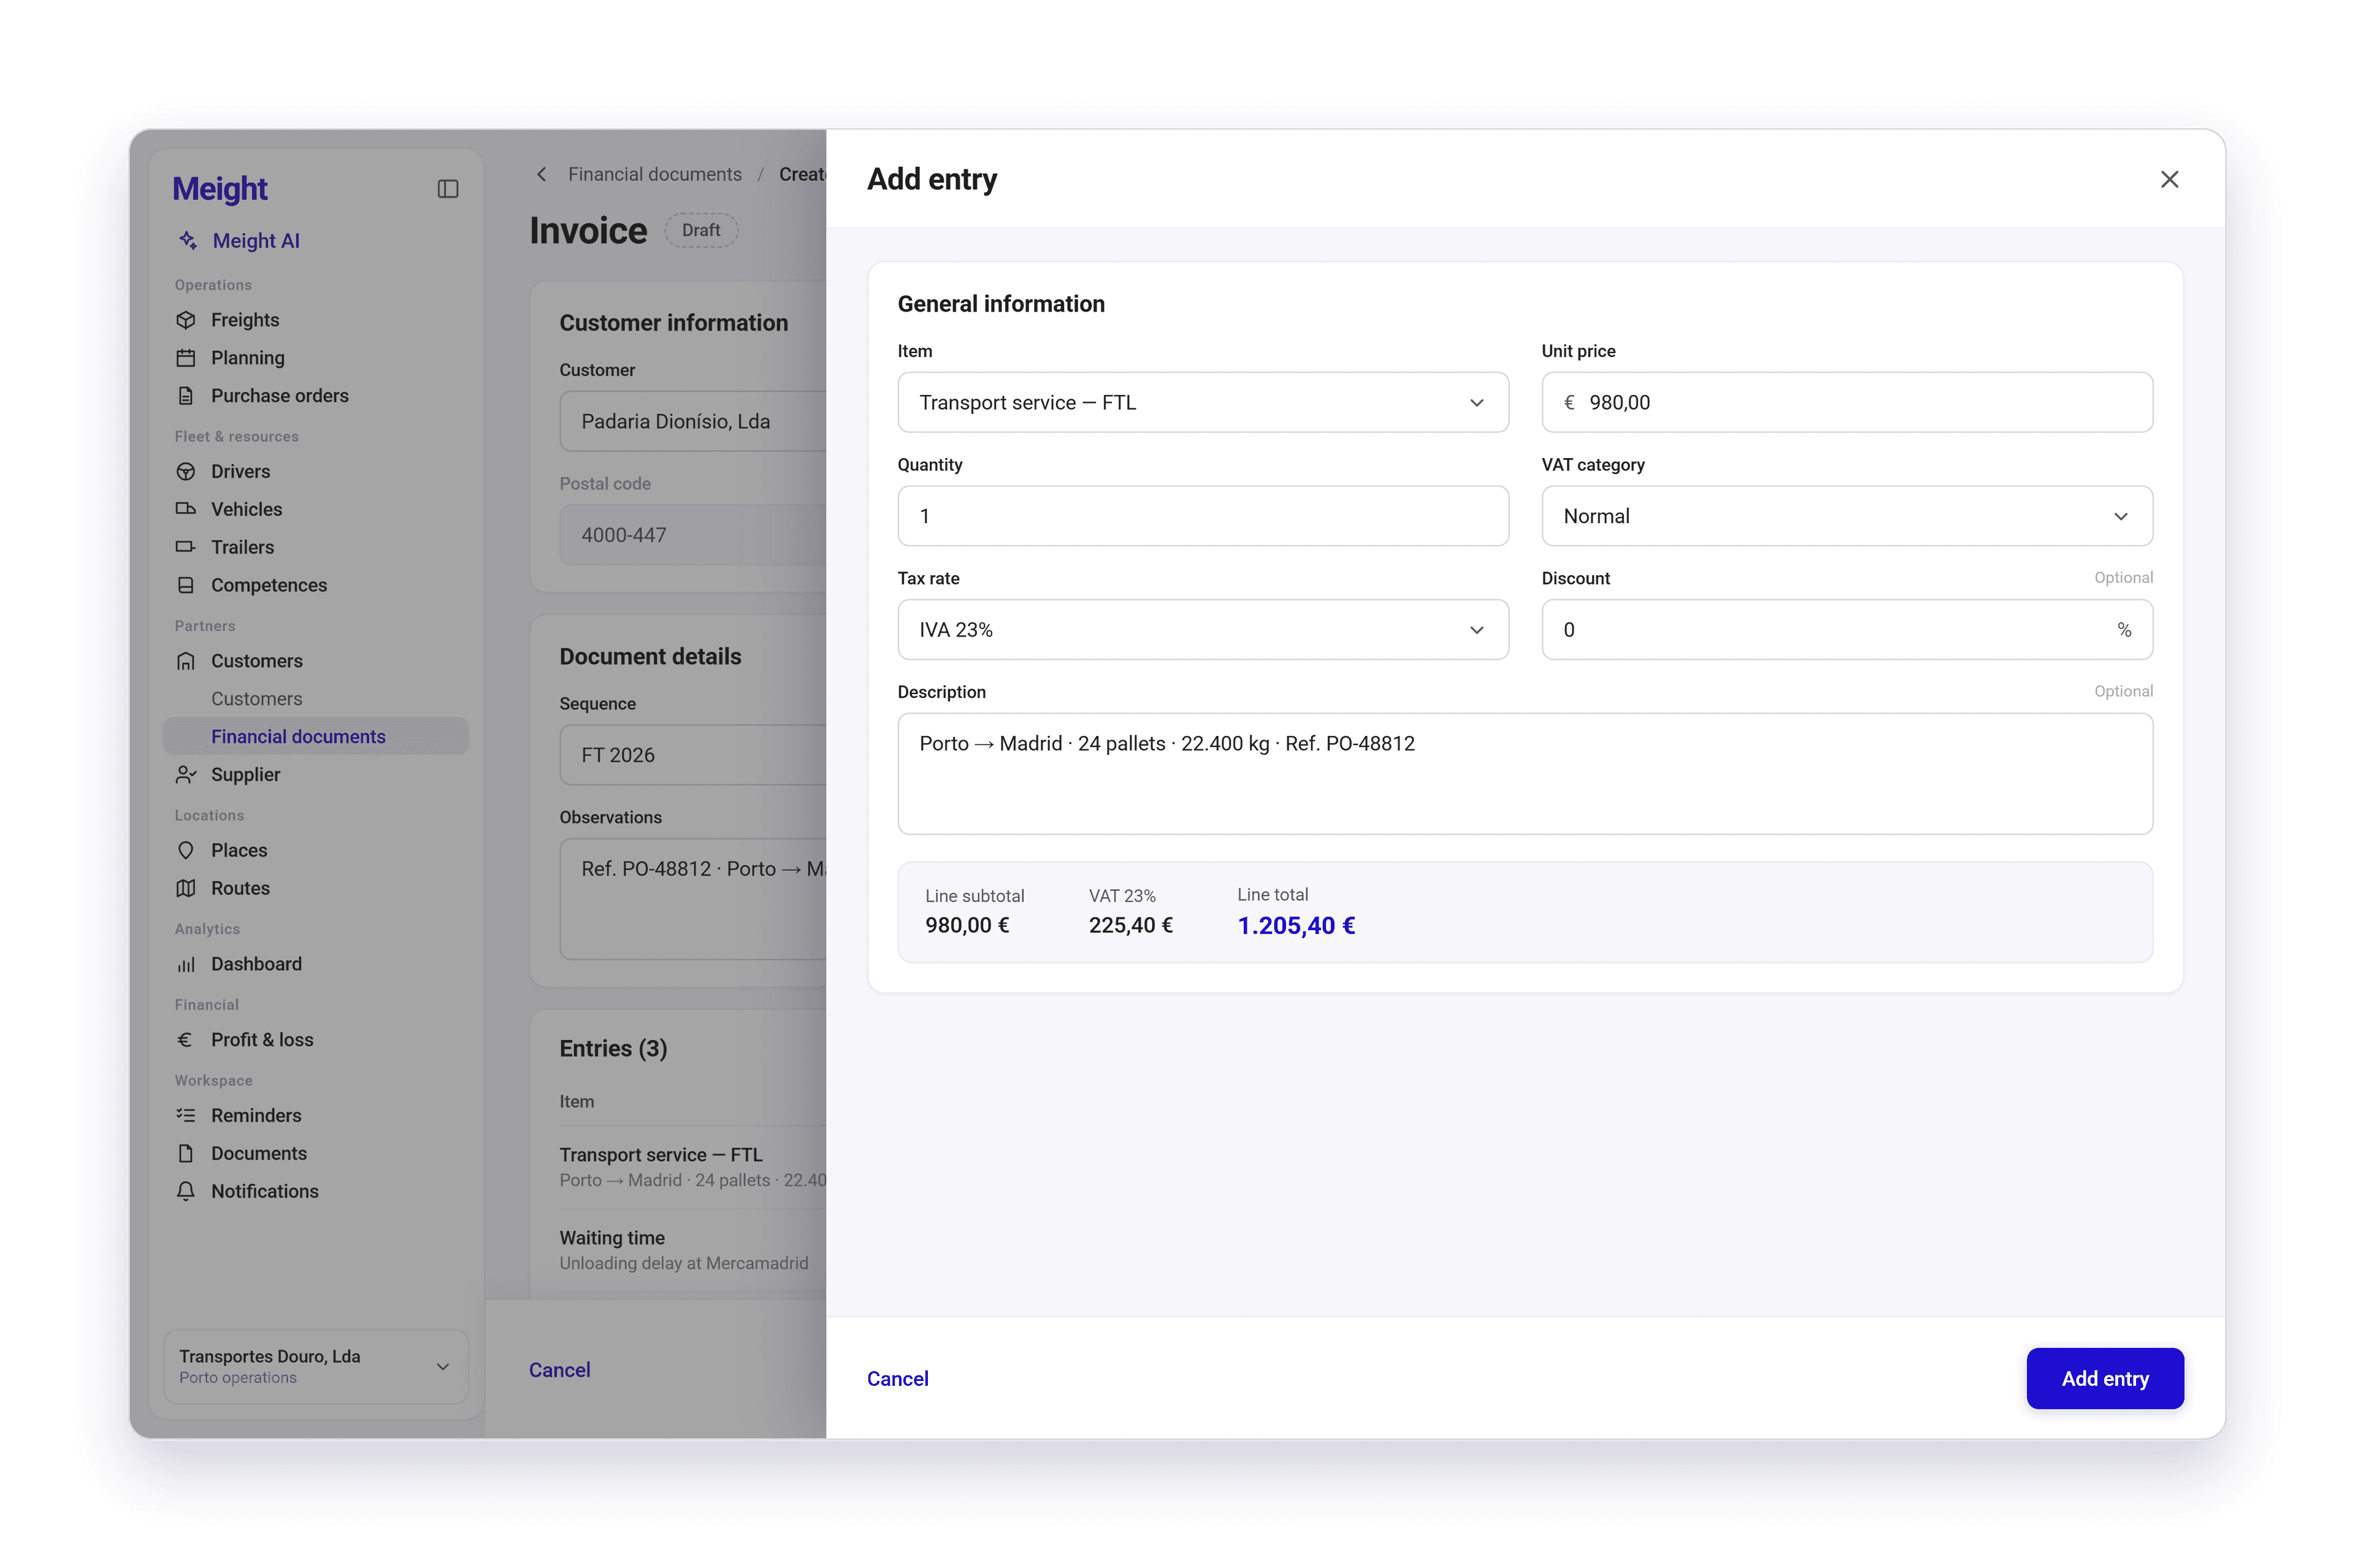Click the Waiting time entry row
2355x1568 pixels.
click(x=692, y=1250)
